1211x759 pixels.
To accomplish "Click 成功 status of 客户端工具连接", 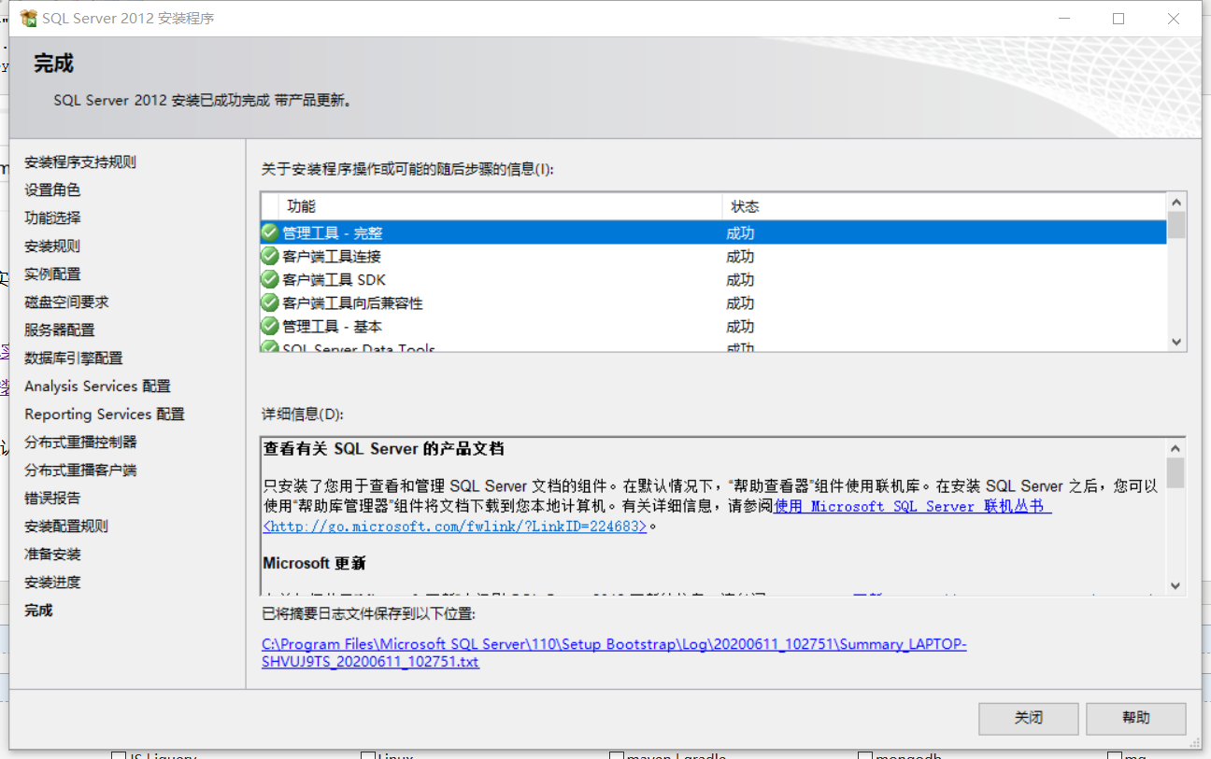I will click(740, 256).
